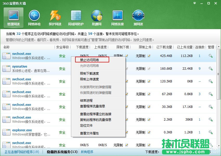Open the 局域网防护 brick wall tool
This screenshot has width=221, height=156.
coord(76,18)
